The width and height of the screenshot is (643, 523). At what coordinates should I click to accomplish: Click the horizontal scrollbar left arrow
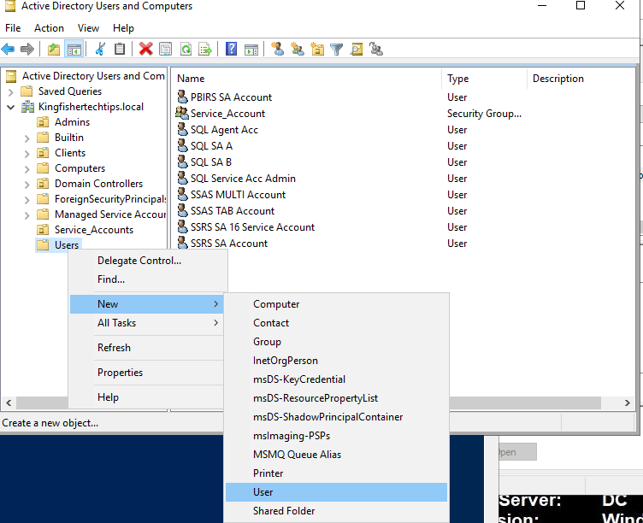pos(9,403)
